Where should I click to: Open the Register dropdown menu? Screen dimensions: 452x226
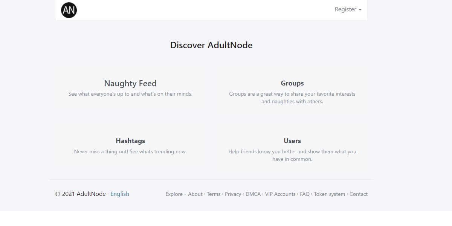[348, 9]
